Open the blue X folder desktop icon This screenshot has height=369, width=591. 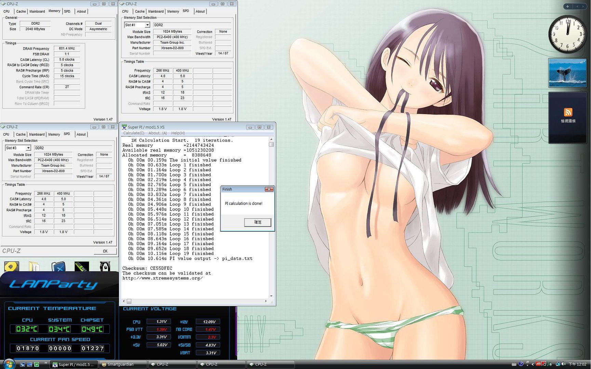58,267
